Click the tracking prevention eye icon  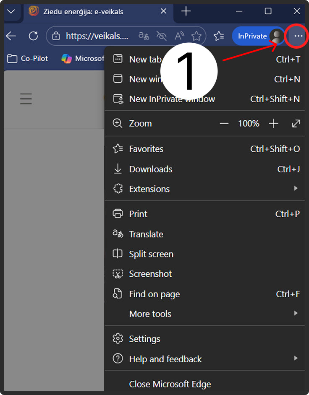[162, 36]
